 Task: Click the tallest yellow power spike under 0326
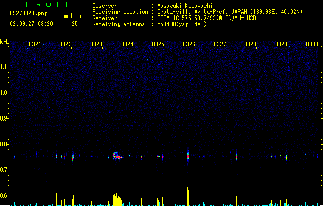[187, 197]
